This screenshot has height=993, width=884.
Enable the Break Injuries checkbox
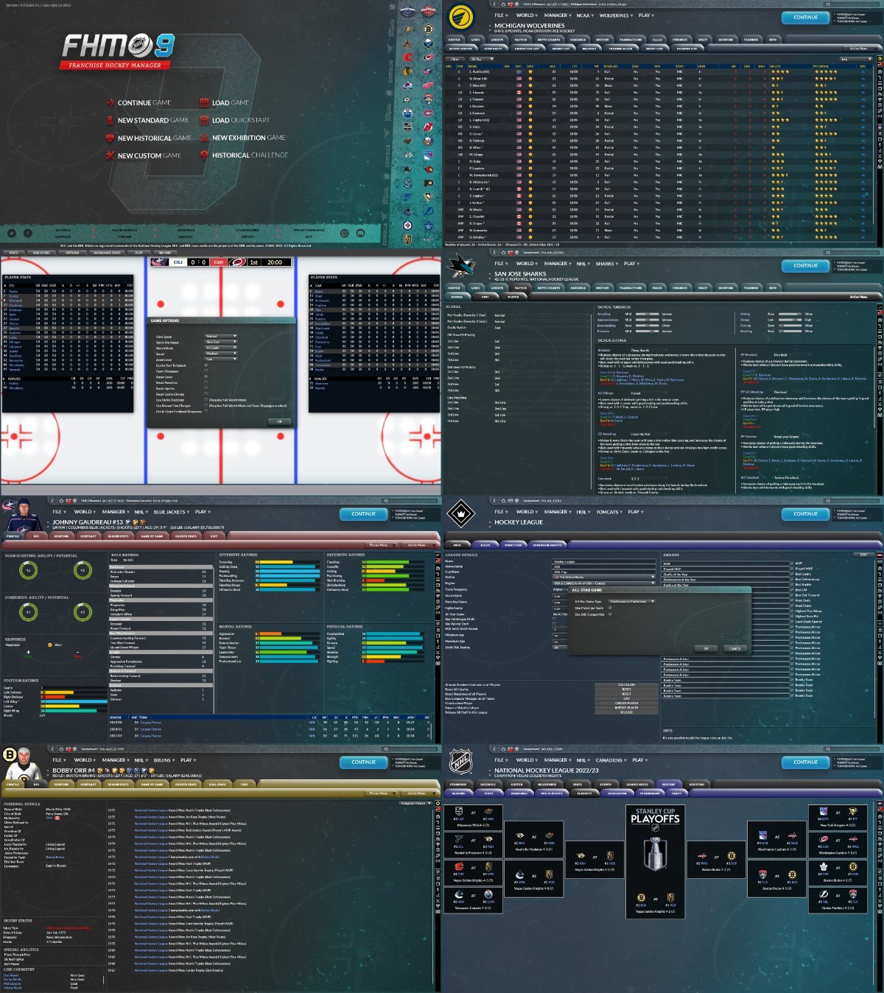tap(206, 388)
